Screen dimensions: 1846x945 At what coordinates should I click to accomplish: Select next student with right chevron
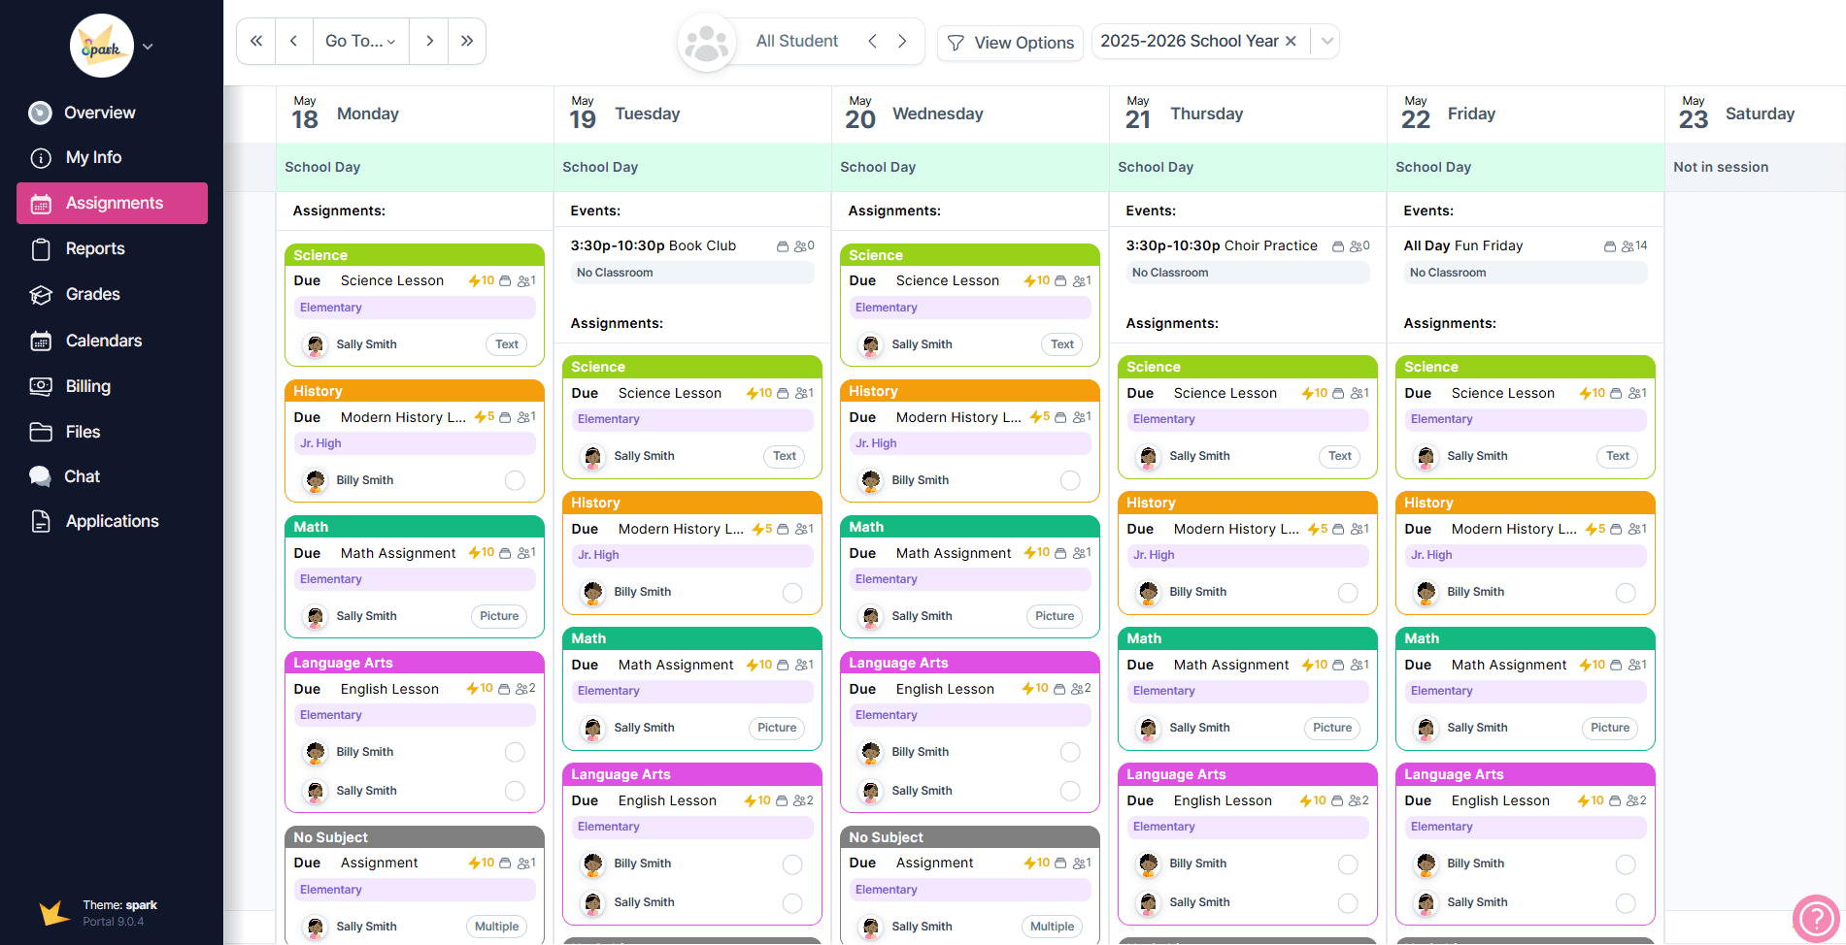902,41
